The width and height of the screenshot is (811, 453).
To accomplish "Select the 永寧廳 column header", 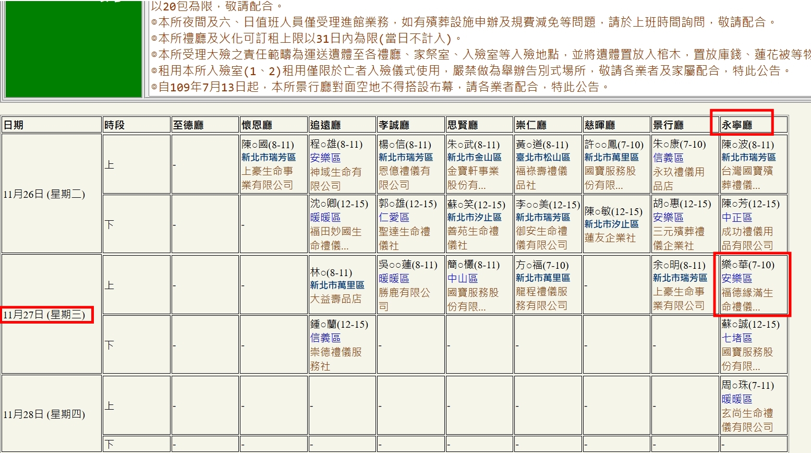I will [754, 125].
